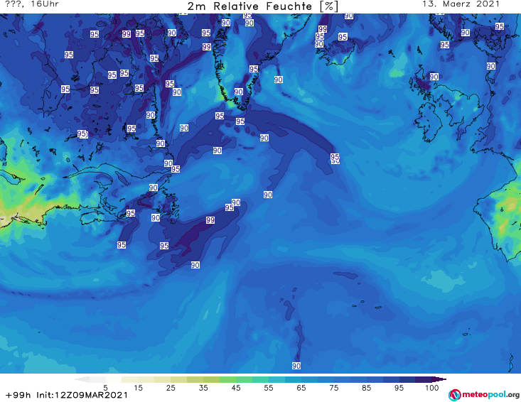The height and width of the screenshot is (402, 521).
Task: Click the pale yellow legend segment after 15
Action: (x=146, y=379)
